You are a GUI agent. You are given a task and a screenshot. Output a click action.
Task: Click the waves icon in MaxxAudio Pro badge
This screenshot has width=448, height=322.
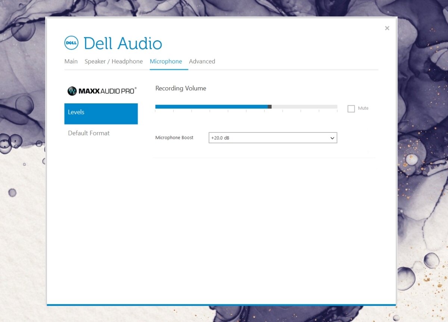point(72,90)
